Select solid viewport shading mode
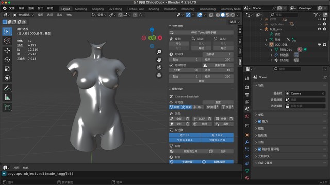 223,15
